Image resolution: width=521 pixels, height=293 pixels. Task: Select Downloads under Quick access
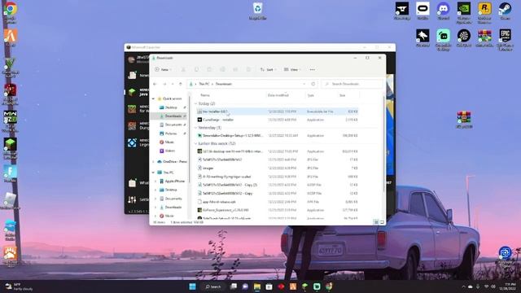click(x=173, y=116)
